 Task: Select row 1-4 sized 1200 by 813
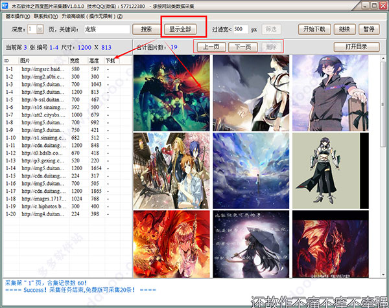(67, 92)
